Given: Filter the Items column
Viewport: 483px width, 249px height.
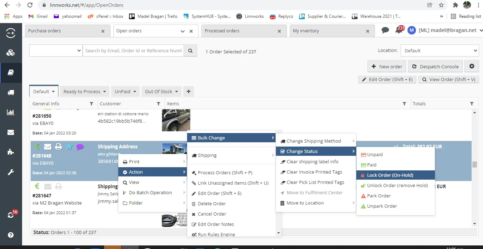Looking at the screenshot, I should (405, 104).
